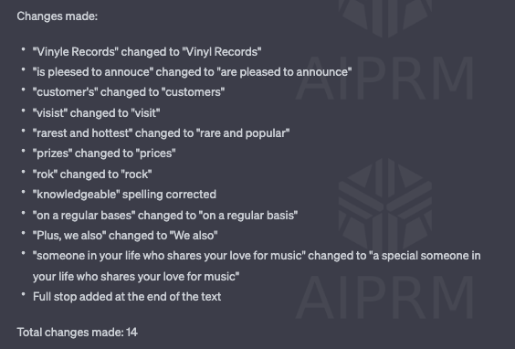This screenshot has height=349, width=515.
Task: Click the "Vinyle Records" changed bullet line
Action: pyautogui.click(x=147, y=51)
